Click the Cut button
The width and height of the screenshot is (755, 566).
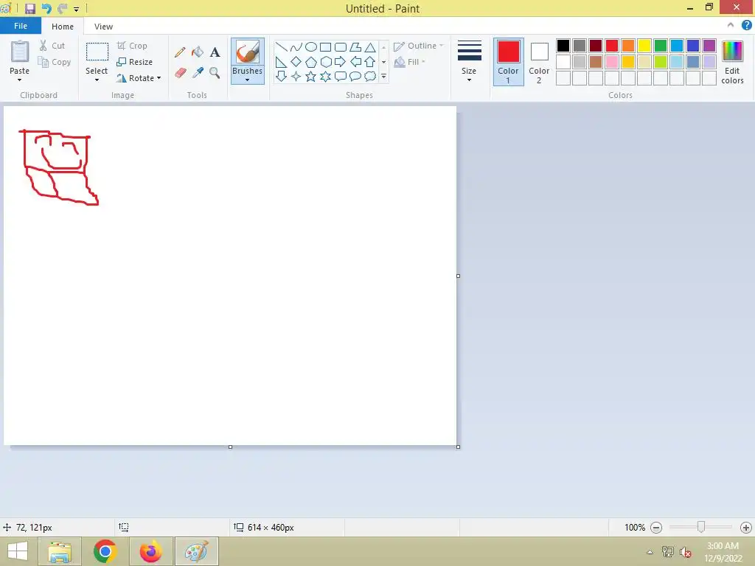point(52,46)
